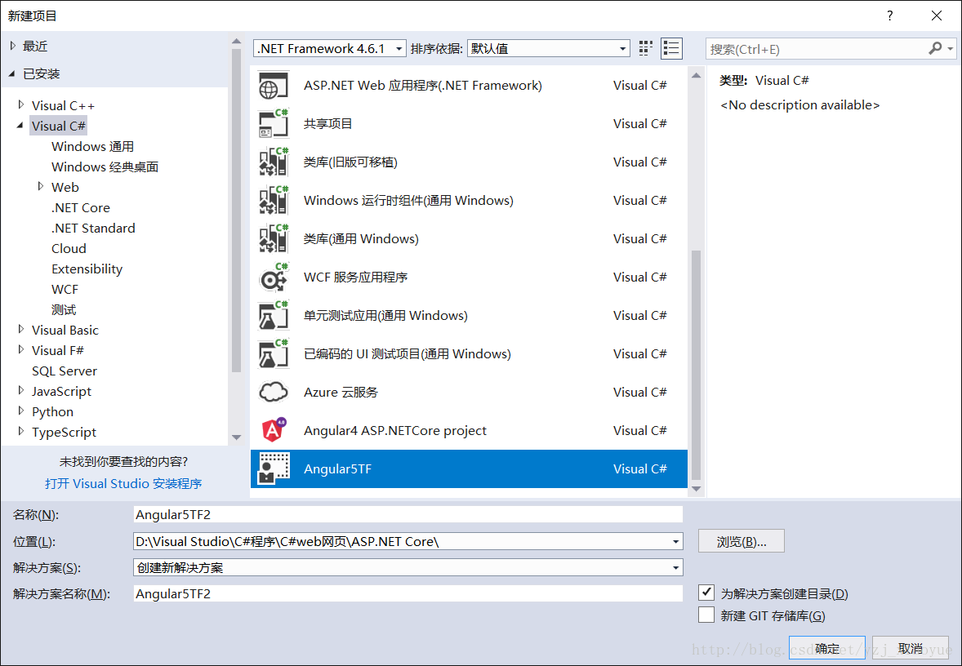The image size is (962, 666).
Task: Click the 单元测试应用 flask icon
Action: 273,315
